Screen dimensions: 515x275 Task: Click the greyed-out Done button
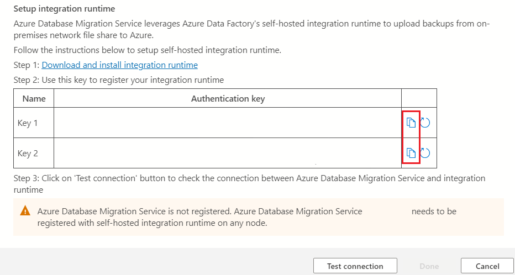pos(429,266)
